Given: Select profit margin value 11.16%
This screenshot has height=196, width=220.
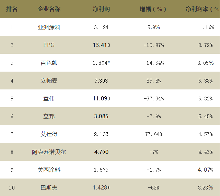Looking at the screenshot, I should click(x=205, y=27).
